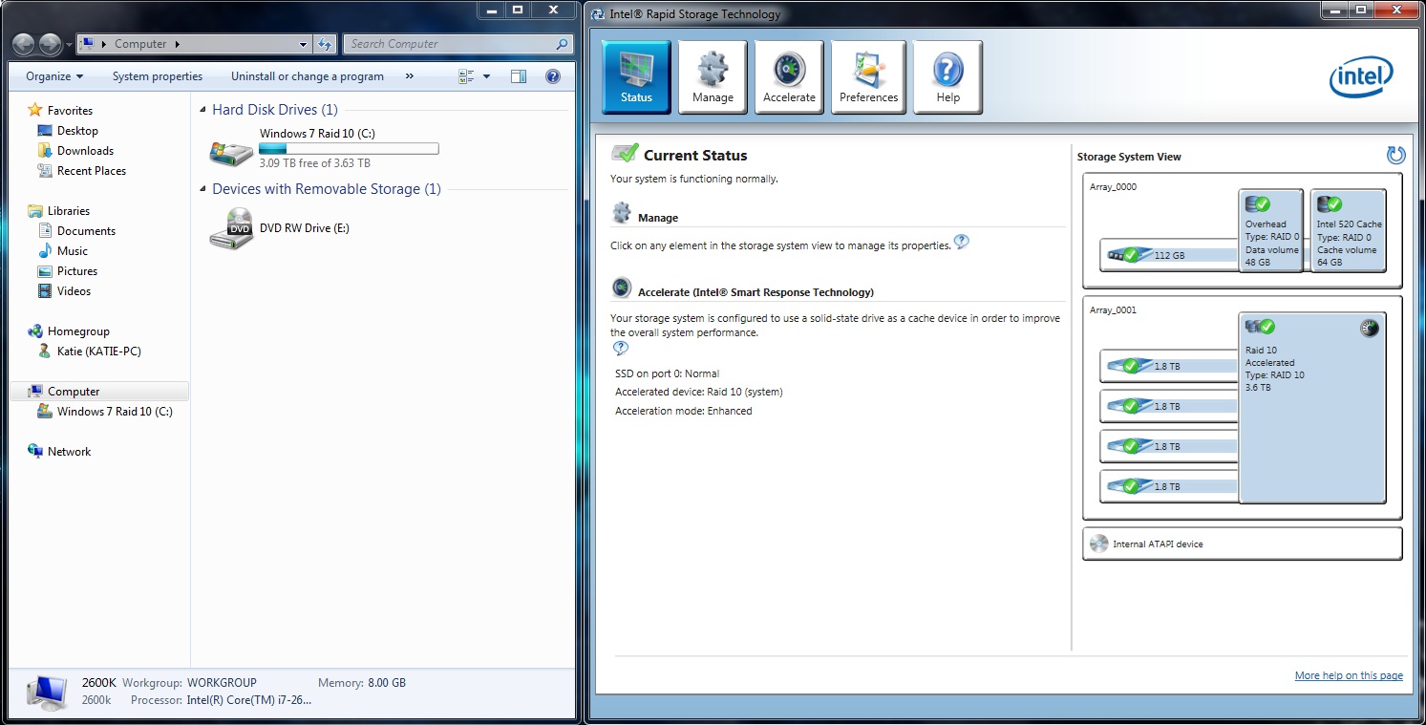Open the Organize menu
The height and width of the screenshot is (725, 1426).
click(x=54, y=76)
